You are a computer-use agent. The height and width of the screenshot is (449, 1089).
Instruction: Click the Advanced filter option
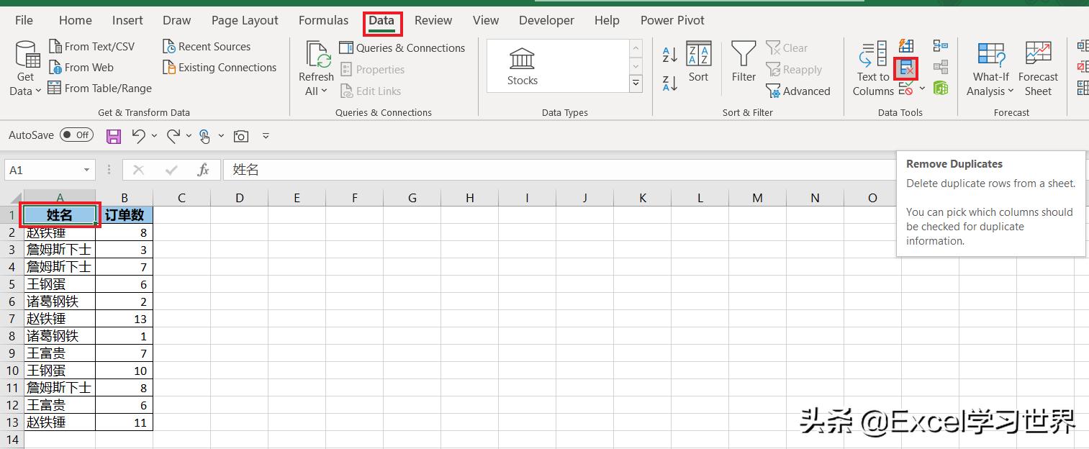click(798, 91)
